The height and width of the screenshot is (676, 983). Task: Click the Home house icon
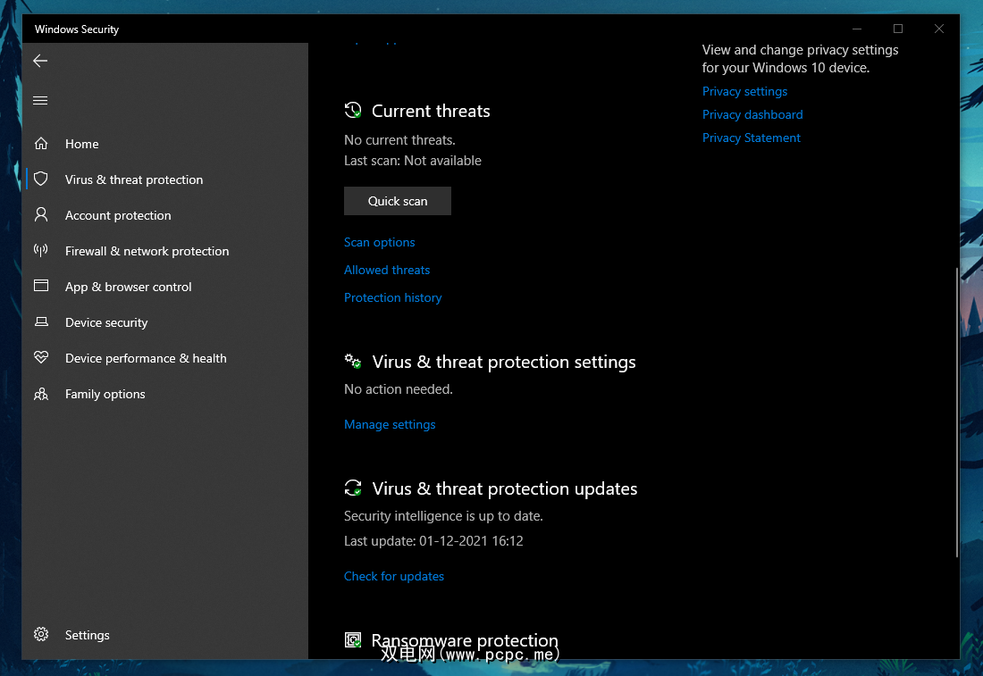[x=41, y=144]
